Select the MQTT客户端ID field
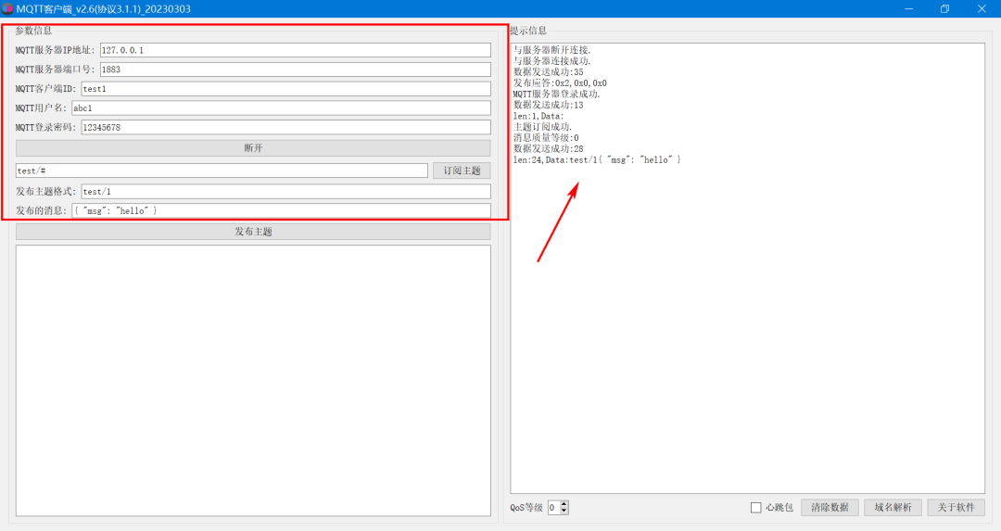 (285, 89)
